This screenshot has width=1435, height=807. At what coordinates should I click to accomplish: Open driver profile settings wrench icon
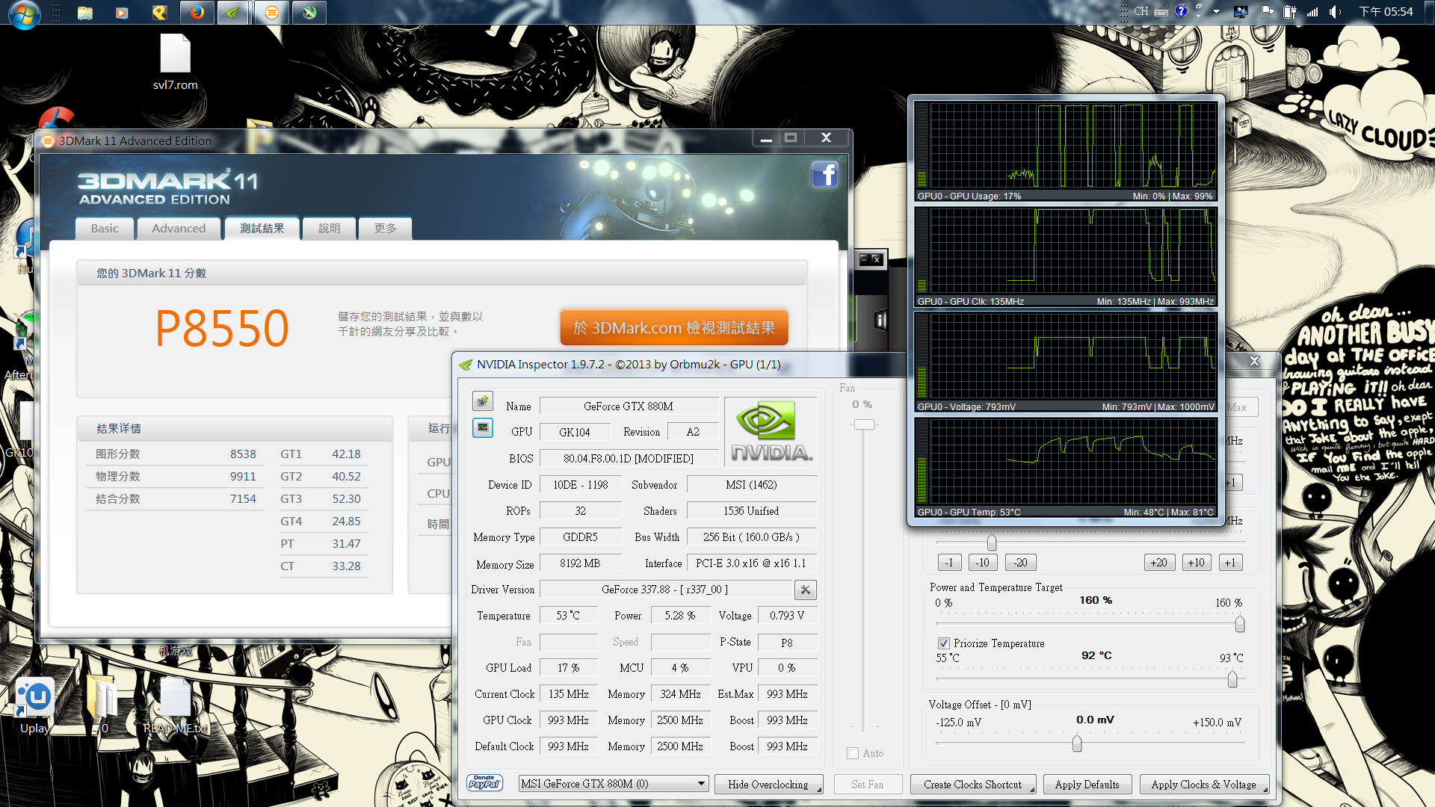805,590
